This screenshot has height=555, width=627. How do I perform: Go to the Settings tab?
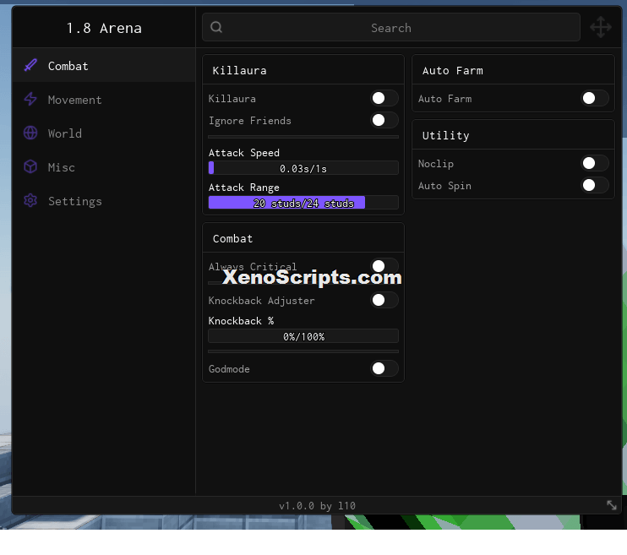point(104,201)
